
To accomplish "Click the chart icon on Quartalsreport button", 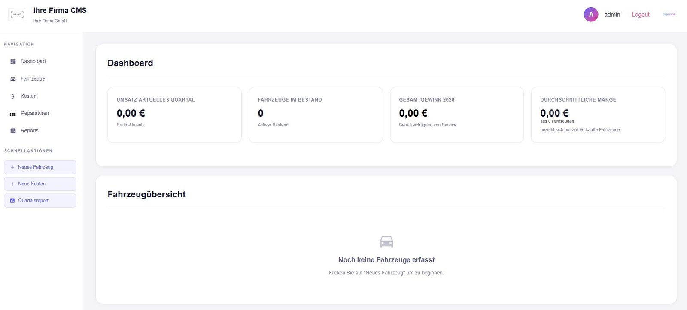I will tap(12, 201).
